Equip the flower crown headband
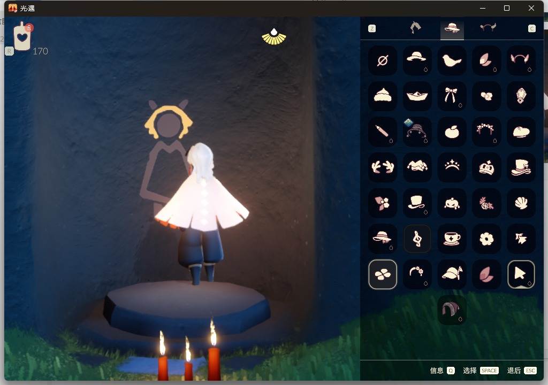Image resolution: width=548 pixels, height=385 pixels. pos(486,132)
